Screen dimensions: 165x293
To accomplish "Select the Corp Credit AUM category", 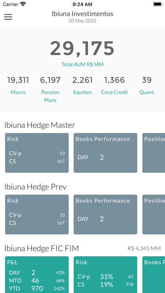I will [114, 85].
